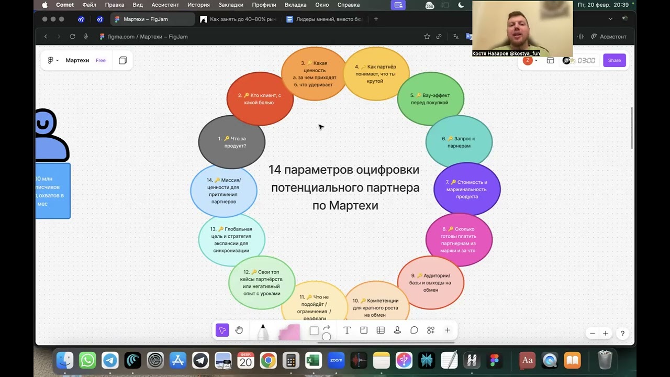Click the microphone icon in address bar
670x377 pixels.
click(86, 37)
